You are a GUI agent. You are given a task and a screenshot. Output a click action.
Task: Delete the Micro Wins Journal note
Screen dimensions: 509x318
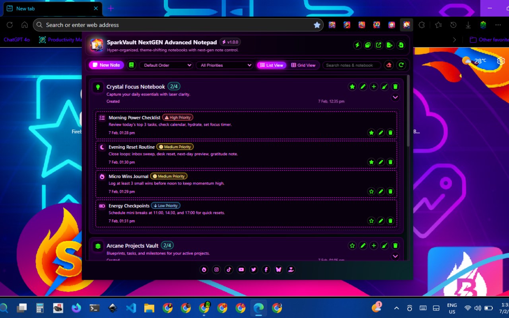pyautogui.click(x=390, y=192)
